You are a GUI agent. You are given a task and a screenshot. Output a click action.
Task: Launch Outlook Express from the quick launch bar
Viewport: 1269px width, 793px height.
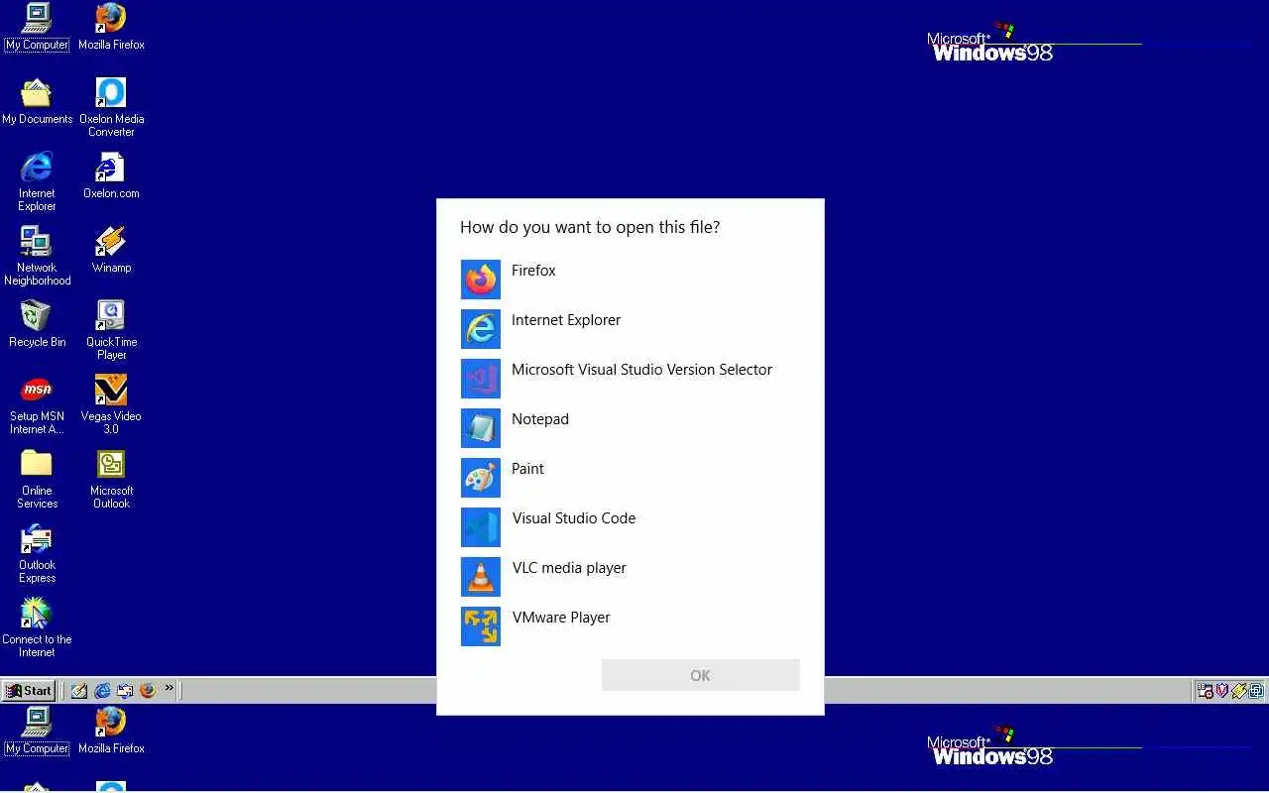point(125,691)
